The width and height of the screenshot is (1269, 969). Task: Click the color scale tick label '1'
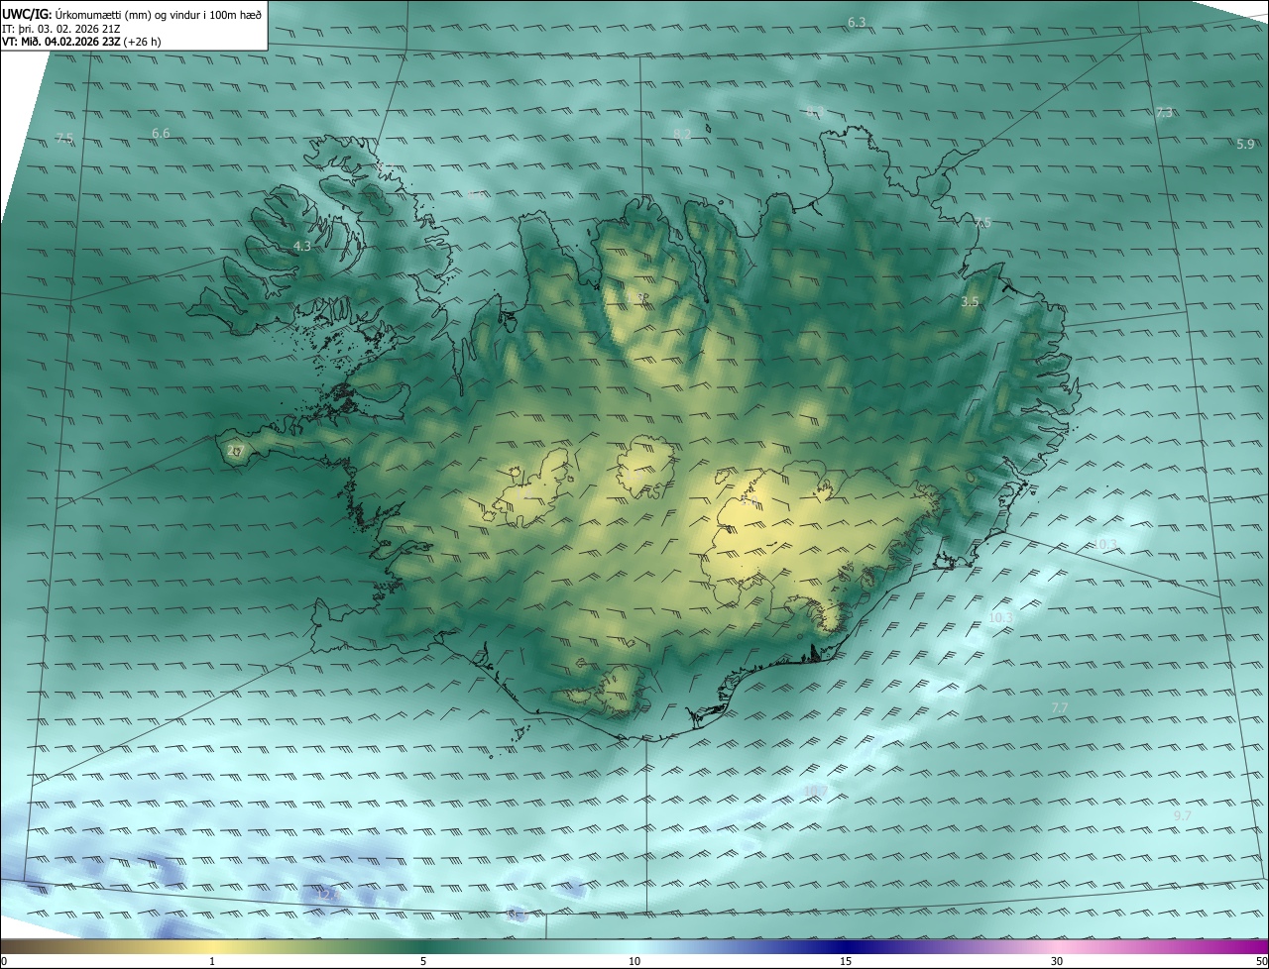point(212,962)
